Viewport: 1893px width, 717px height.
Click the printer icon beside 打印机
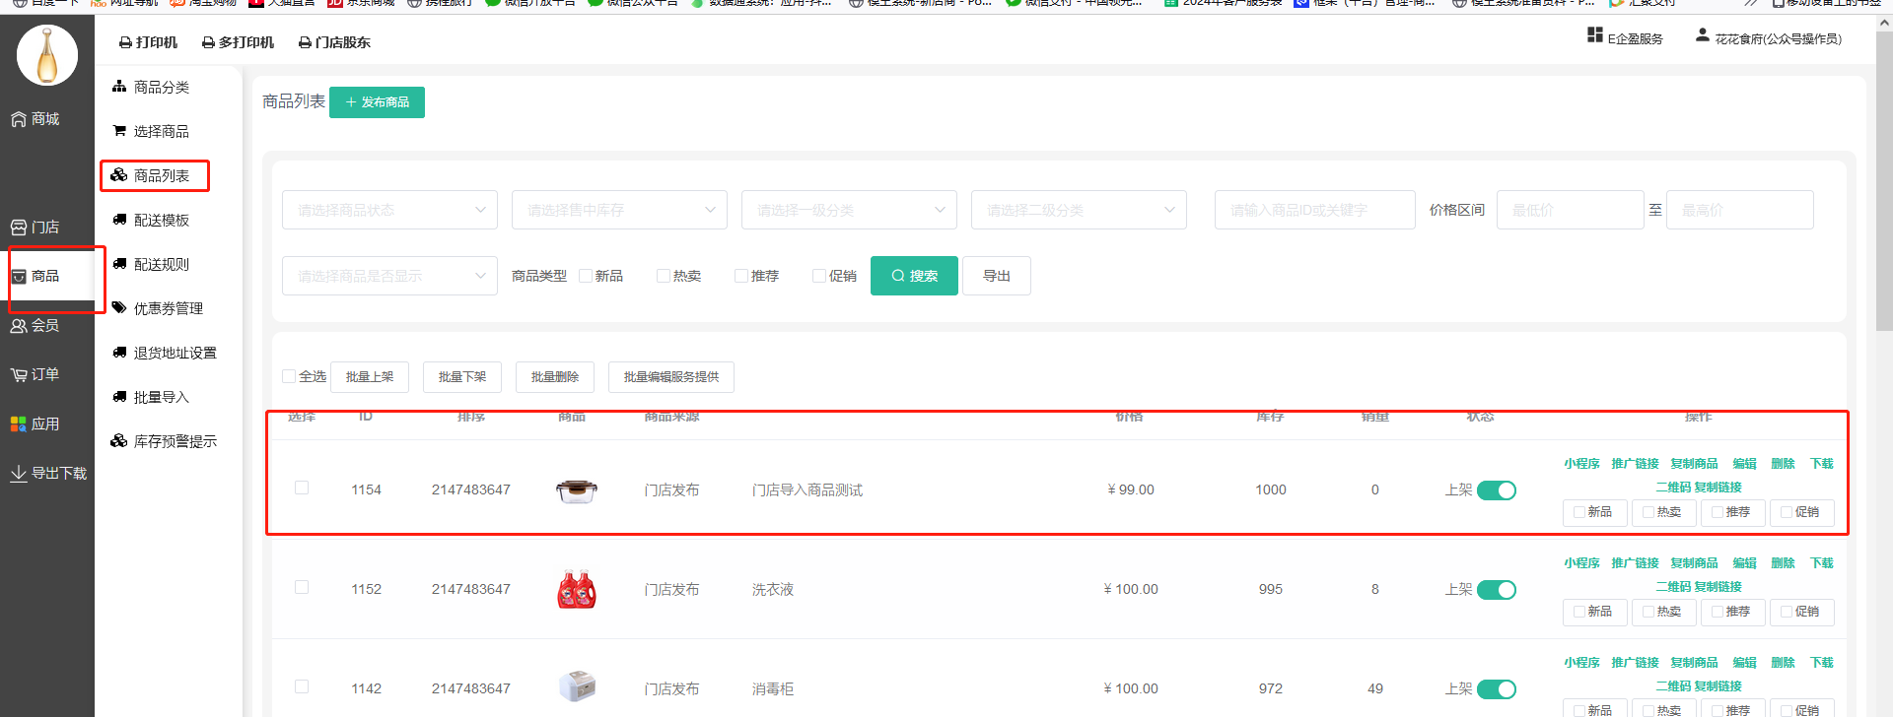click(x=125, y=43)
